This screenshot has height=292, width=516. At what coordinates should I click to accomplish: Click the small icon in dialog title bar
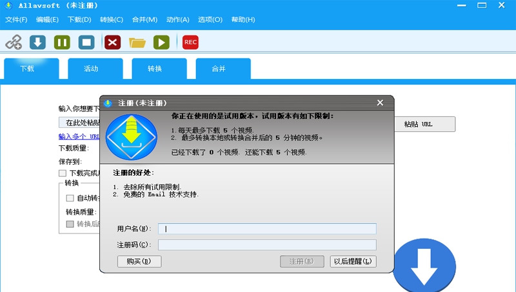point(108,104)
